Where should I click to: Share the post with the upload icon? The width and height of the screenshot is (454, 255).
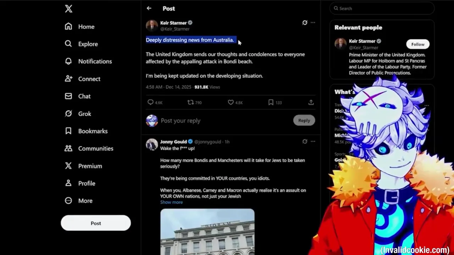point(311,102)
